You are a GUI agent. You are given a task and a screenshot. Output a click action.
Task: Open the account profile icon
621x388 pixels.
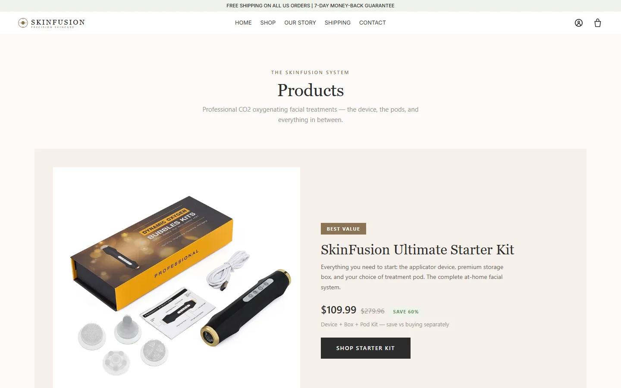point(579,23)
